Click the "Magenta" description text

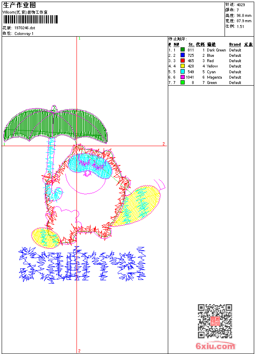pos(214,77)
